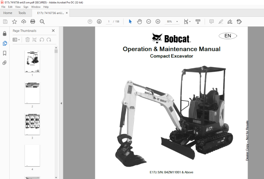The height and width of the screenshot is (179, 264).
Task: Open thumbnail options dropdown
Action: point(16,40)
